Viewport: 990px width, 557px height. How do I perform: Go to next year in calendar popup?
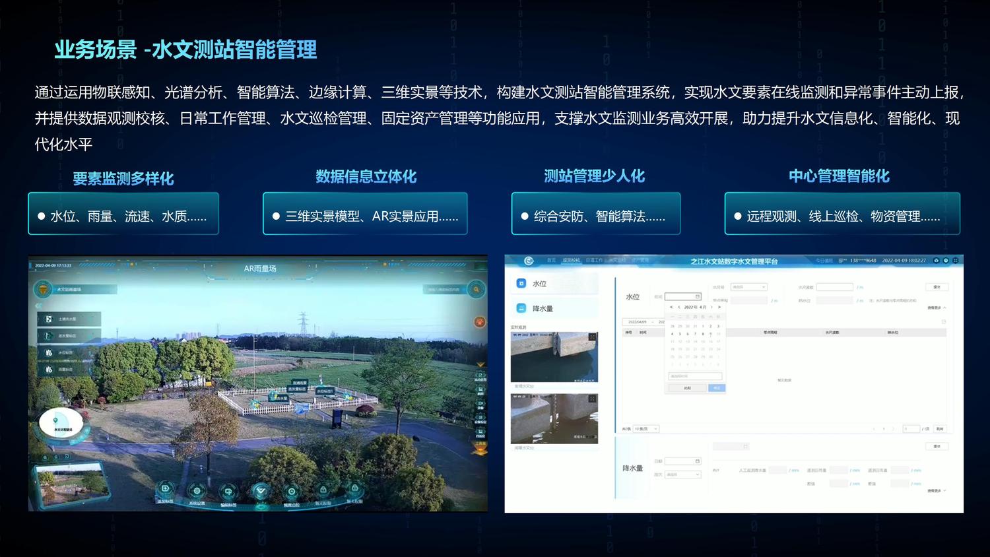click(719, 308)
